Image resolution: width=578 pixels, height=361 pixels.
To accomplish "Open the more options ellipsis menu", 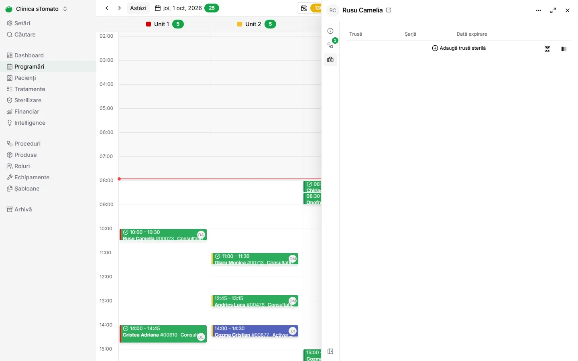I will 539,10.
